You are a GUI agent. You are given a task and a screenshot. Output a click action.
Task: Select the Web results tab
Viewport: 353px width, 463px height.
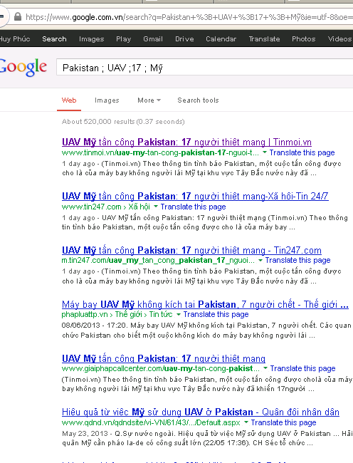(69, 100)
